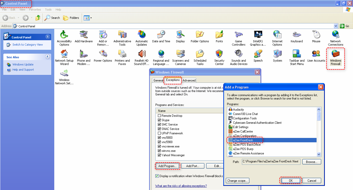Open Accessibility Options icon

pyautogui.click(x=64, y=35)
